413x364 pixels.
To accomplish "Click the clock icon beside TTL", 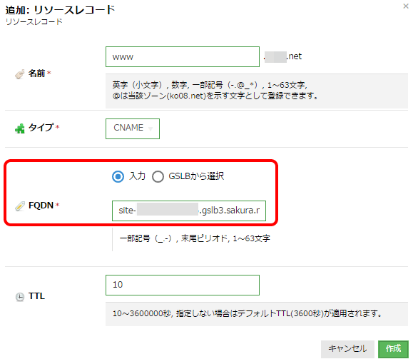I will click(x=20, y=297).
